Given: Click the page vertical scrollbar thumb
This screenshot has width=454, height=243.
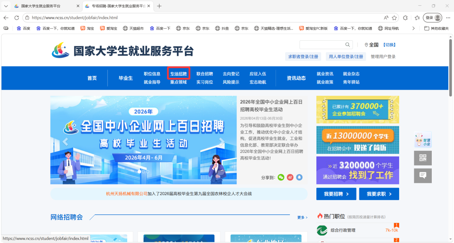Looking at the screenshot, I should point(450,68).
